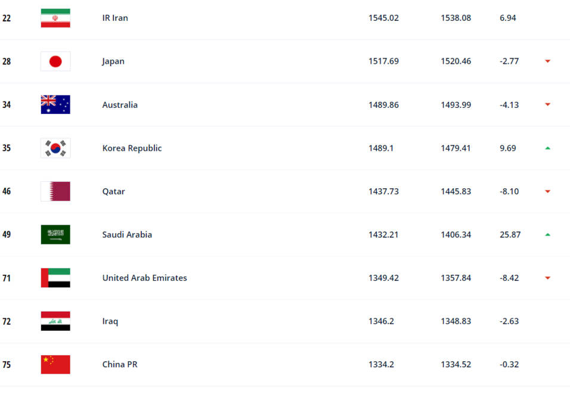Select the United Arab Emirates flag
This screenshot has height=397, width=570.
[x=55, y=278]
